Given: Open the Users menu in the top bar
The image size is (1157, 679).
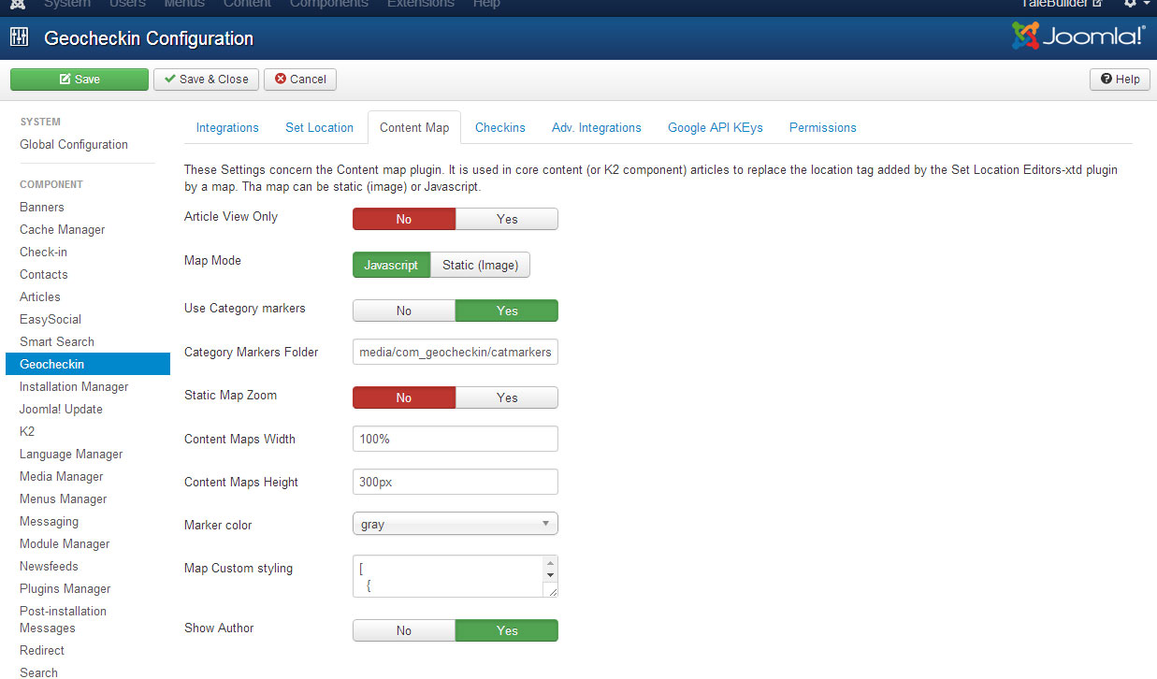Looking at the screenshot, I should coord(127,4).
